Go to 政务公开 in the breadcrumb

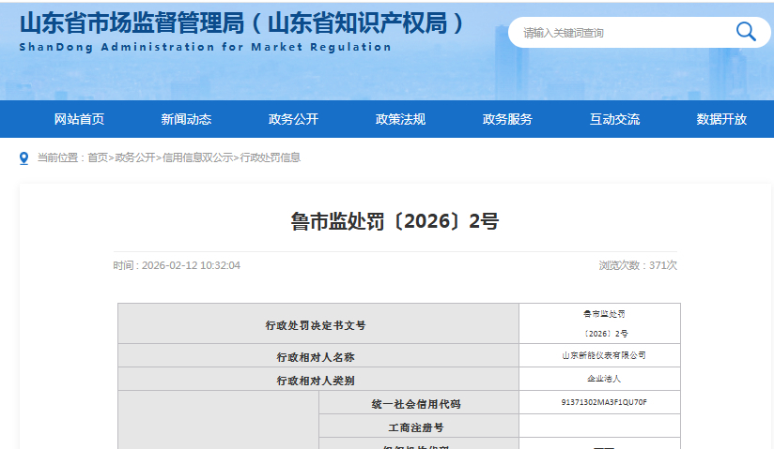coord(134,157)
